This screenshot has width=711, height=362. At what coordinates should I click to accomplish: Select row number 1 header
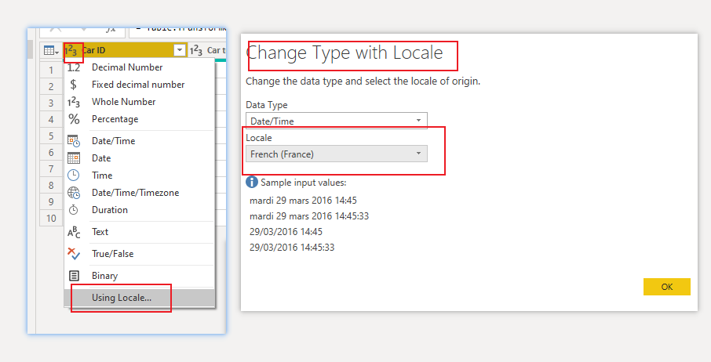coord(51,71)
